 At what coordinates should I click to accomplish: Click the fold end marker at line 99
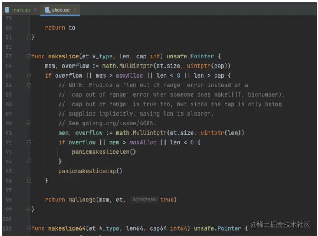click(29, 209)
